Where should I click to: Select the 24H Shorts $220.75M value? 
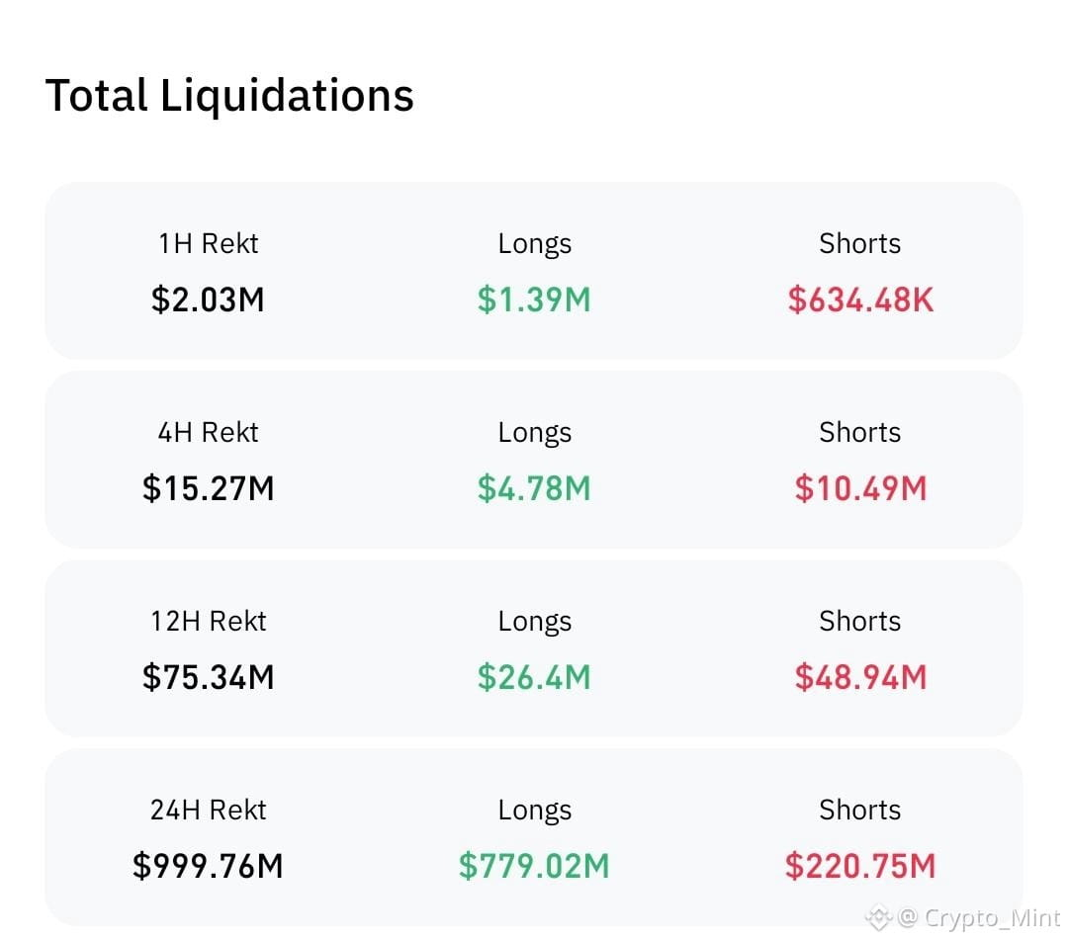pos(860,866)
